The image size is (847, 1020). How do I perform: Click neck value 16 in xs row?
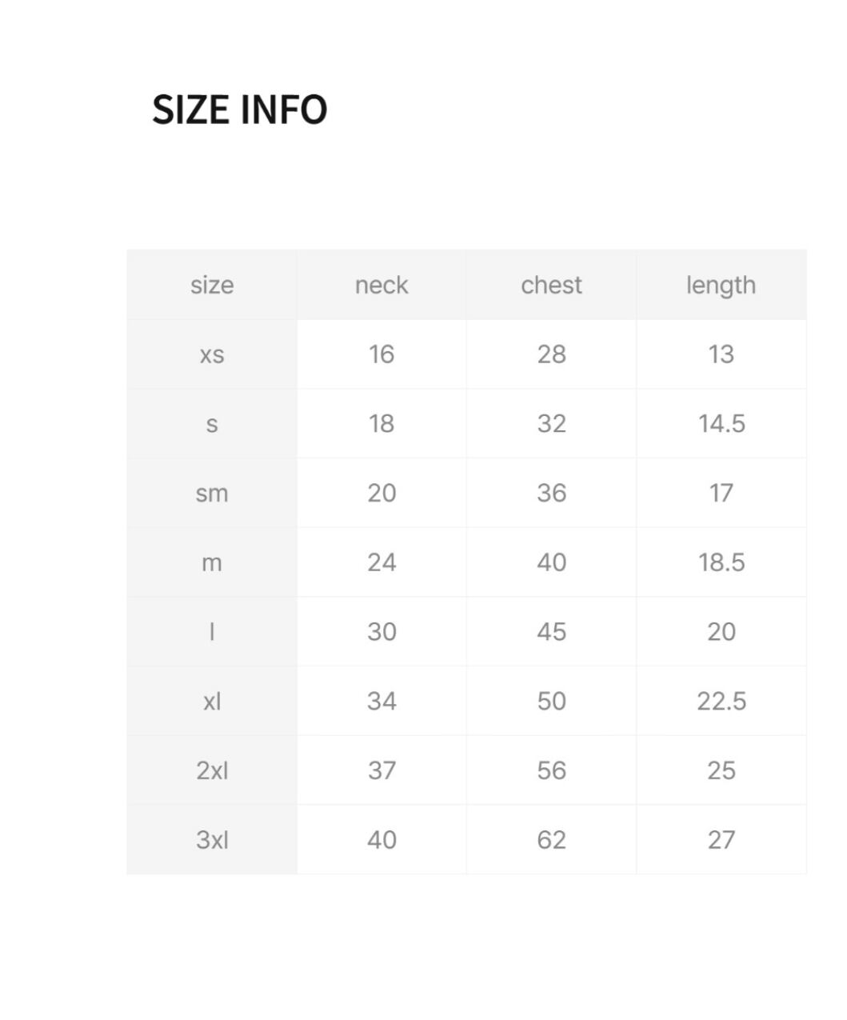coord(382,354)
